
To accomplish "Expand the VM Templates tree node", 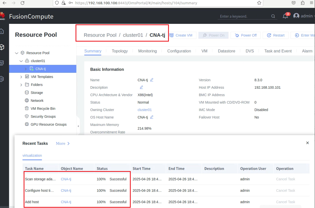I will point(21,77).
